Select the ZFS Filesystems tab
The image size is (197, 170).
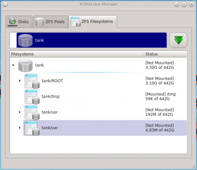93,21
